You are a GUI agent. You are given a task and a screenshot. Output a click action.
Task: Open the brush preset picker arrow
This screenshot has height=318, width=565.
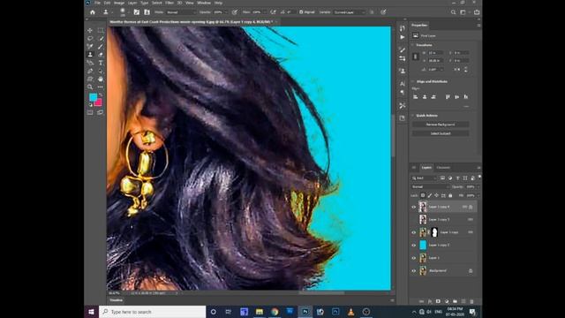[x=129, y=12]
